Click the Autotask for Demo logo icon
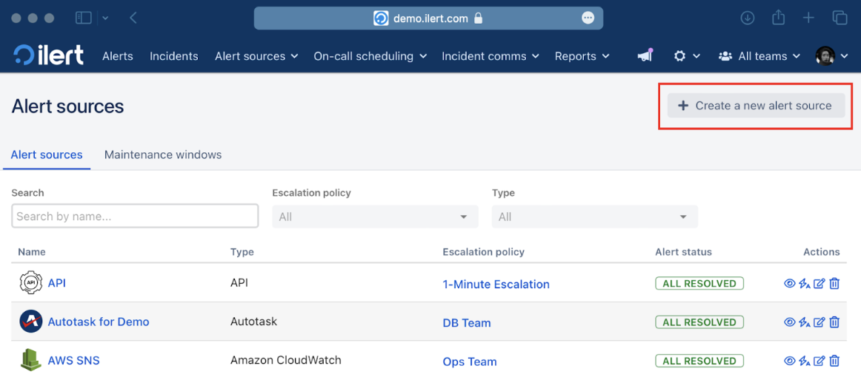 (31, 322)
